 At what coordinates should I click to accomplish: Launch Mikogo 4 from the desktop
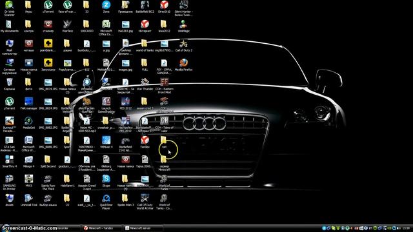coord(28,162)
